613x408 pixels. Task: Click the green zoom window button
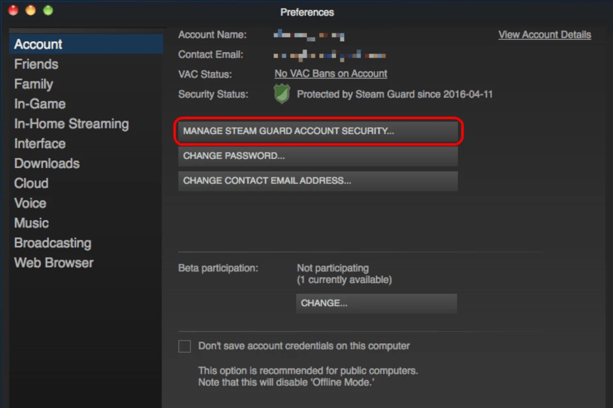click(48, 11)
